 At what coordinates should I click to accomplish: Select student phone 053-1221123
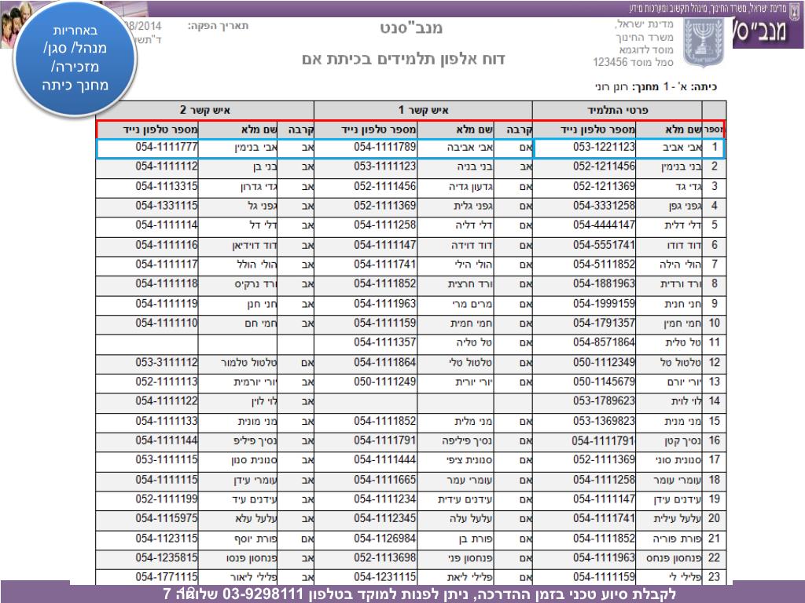click(x=604, y=148)
